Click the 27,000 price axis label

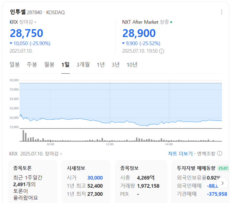[x=14, y=127]
